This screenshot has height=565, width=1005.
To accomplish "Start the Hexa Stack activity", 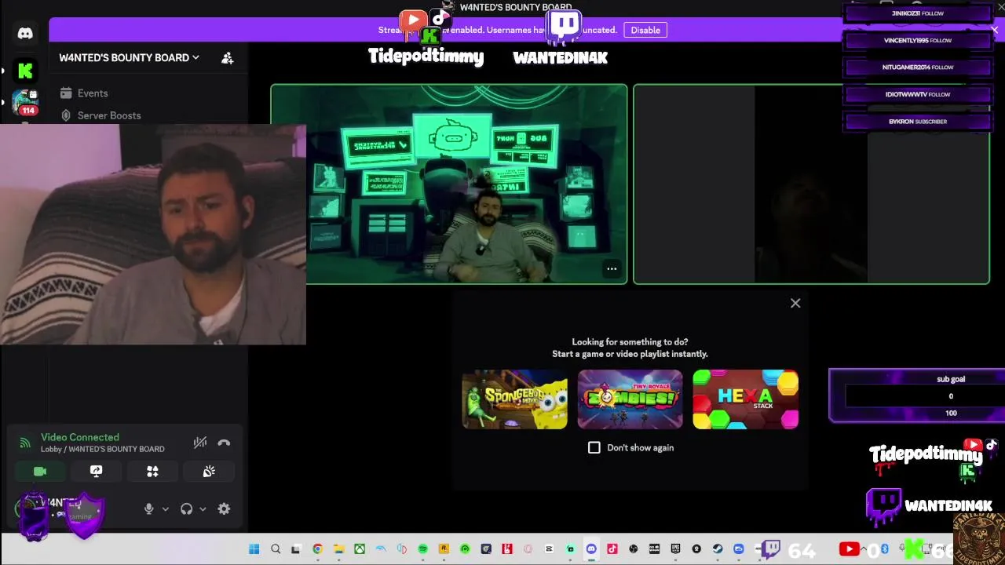I will [x=745, y=399].
